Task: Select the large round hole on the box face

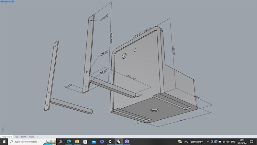Action: click(x=124, y=56)
